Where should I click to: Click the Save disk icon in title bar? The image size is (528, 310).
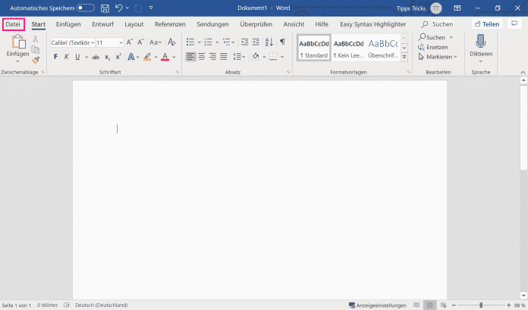105,8
